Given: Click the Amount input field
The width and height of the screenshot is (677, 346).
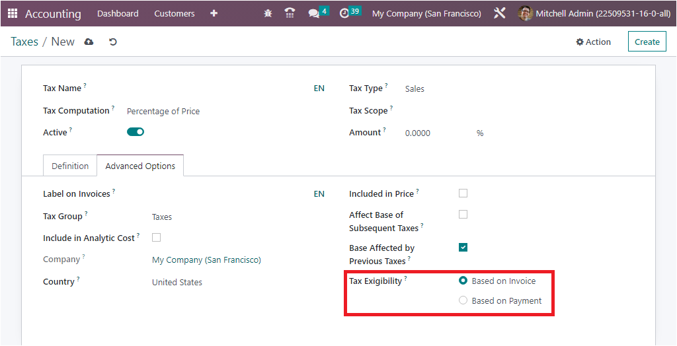Looking at the screenshot, I should pyautogui.click(x=436, y=133).
